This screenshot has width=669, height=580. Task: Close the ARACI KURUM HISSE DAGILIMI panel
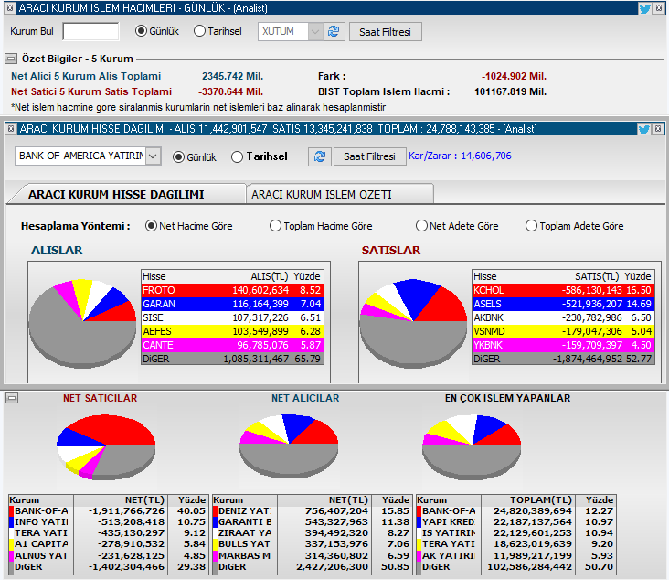point(658,129)
